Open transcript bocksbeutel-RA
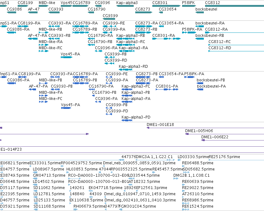264x211 pixels. pos(210,23)
